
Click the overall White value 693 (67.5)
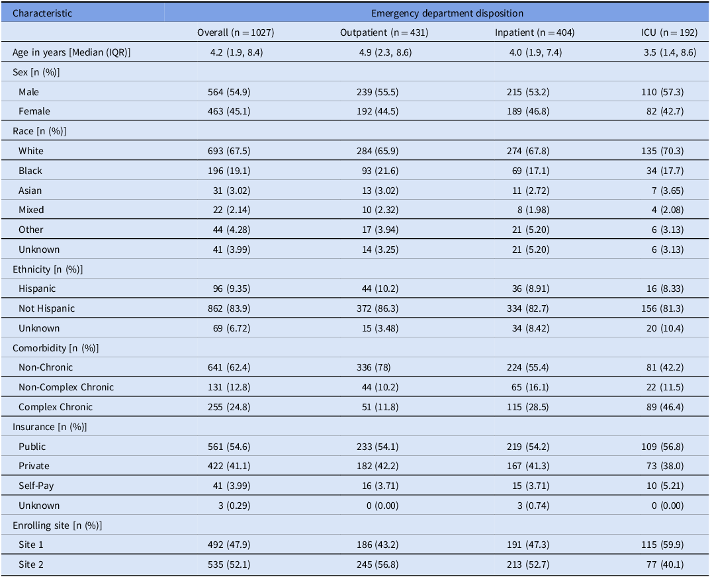(x=229, y=151)
